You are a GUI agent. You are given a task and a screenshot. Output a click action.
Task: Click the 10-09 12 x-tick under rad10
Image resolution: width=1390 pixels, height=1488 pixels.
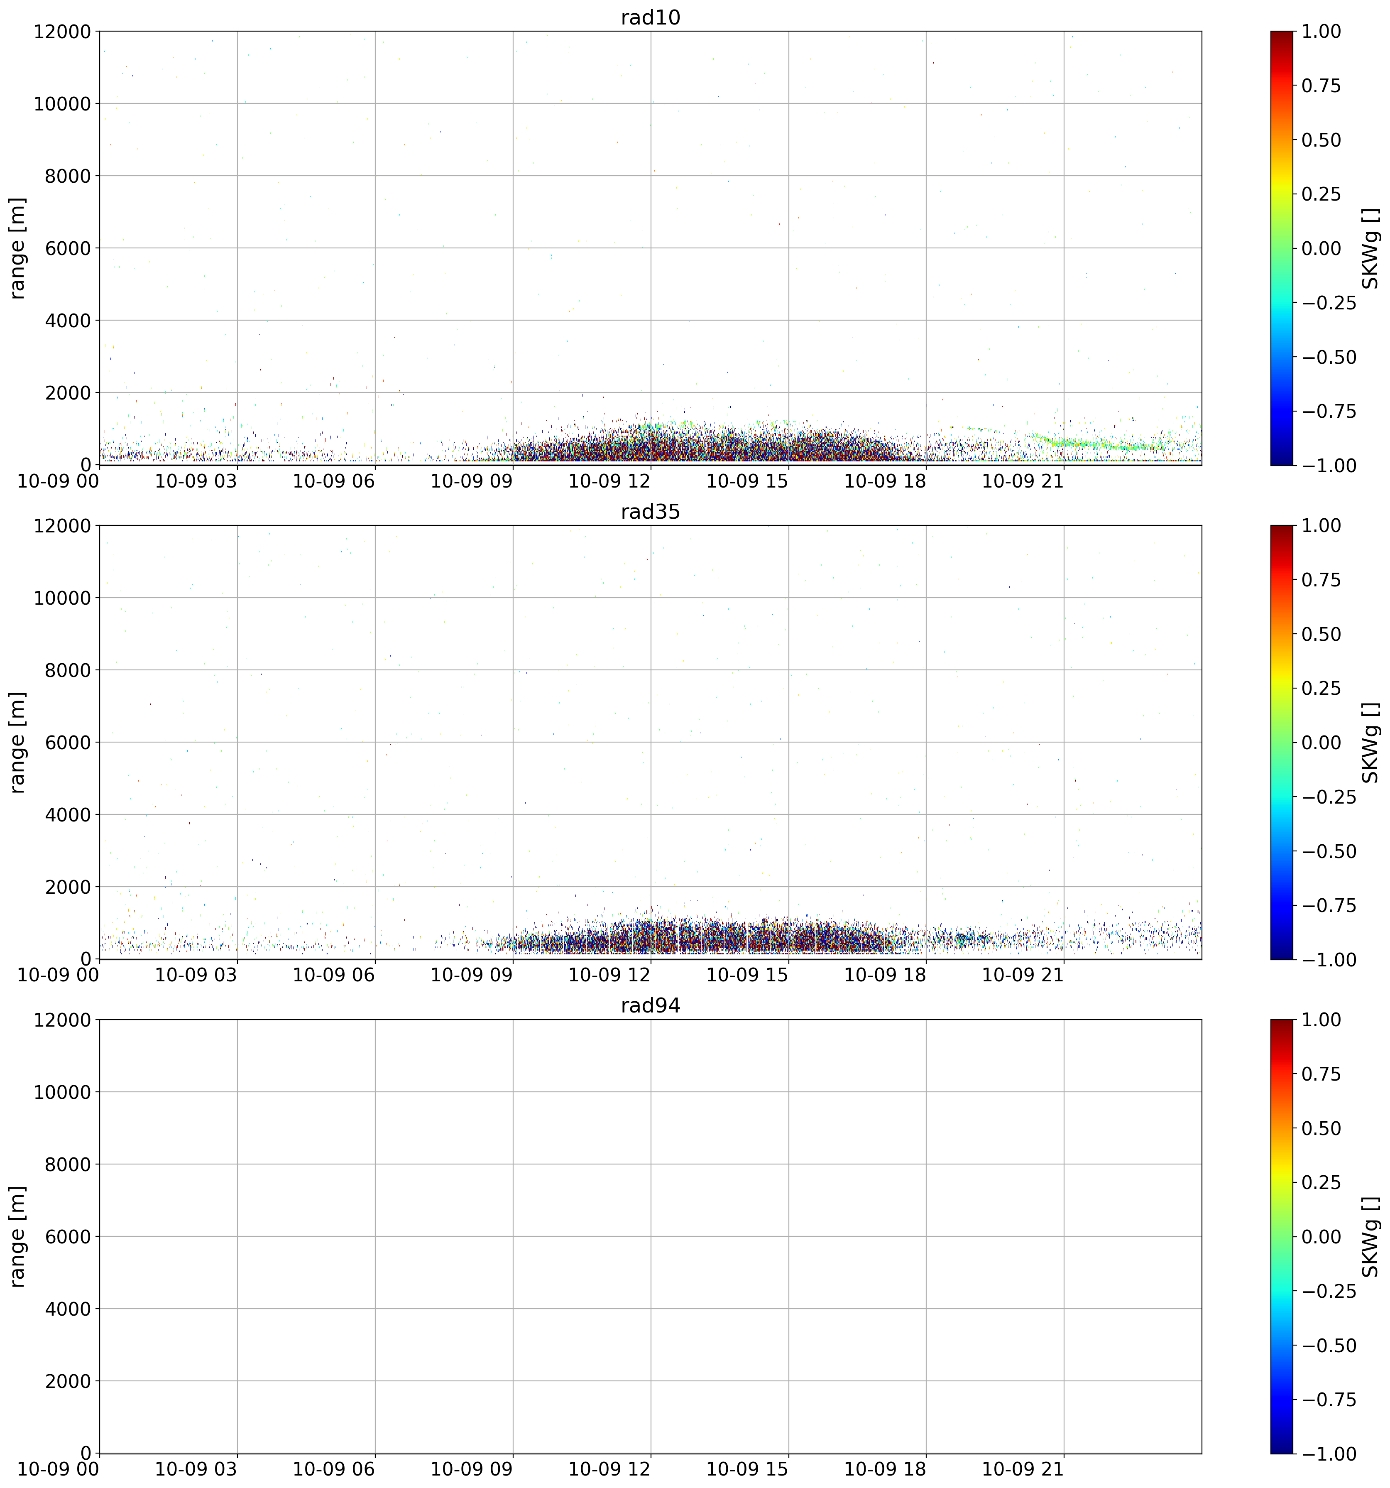tap(609, 481)
